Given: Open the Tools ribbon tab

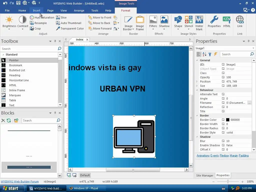Looking at the screenshot, I should [x=95, y=10].
